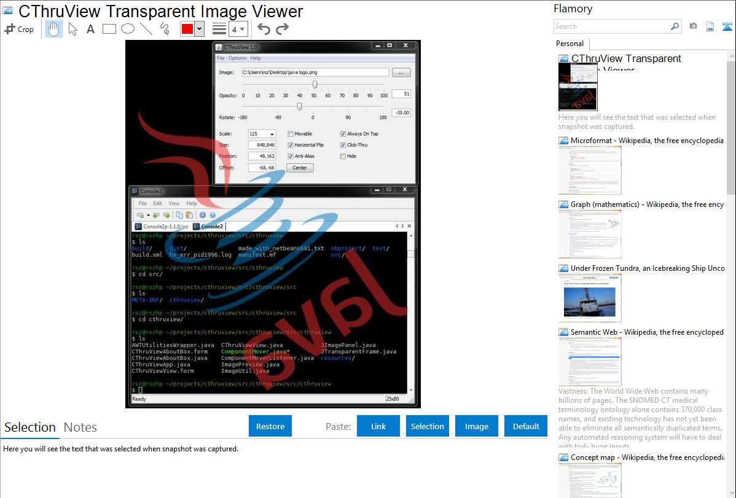Activate the hand pan tool
This screenshot has height=498, width=736.
tap(53, 29)
